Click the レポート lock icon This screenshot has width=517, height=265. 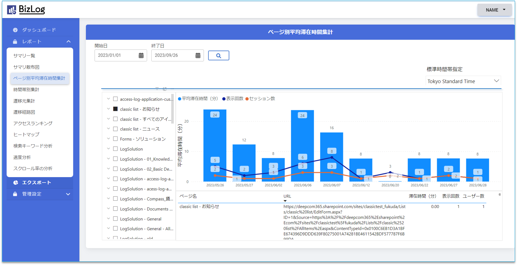point(15,42)
